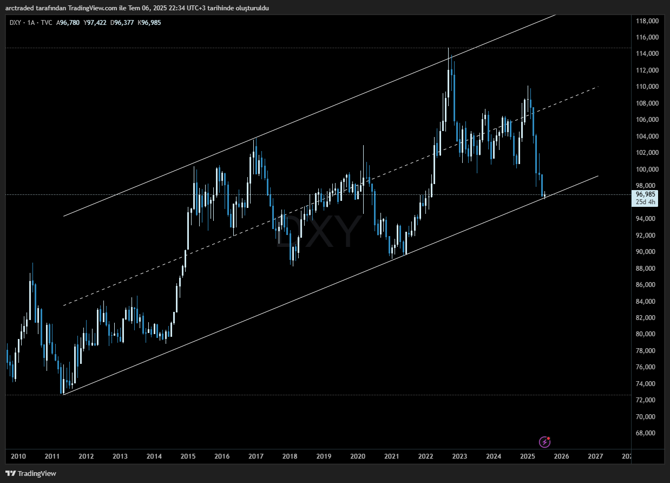Click the 2022 label on time axis
Screen dimensions: 670x483
pos(425,456)
